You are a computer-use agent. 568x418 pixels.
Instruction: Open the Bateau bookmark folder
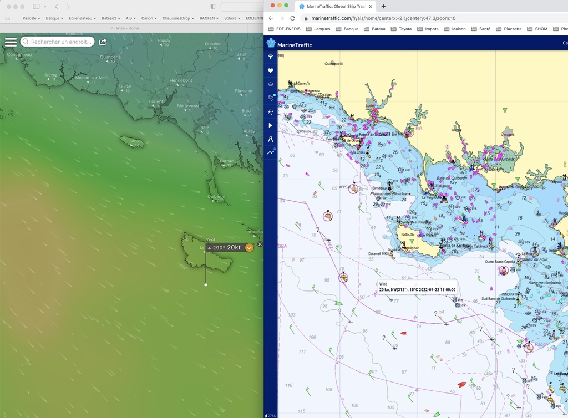tap(374, 29)
